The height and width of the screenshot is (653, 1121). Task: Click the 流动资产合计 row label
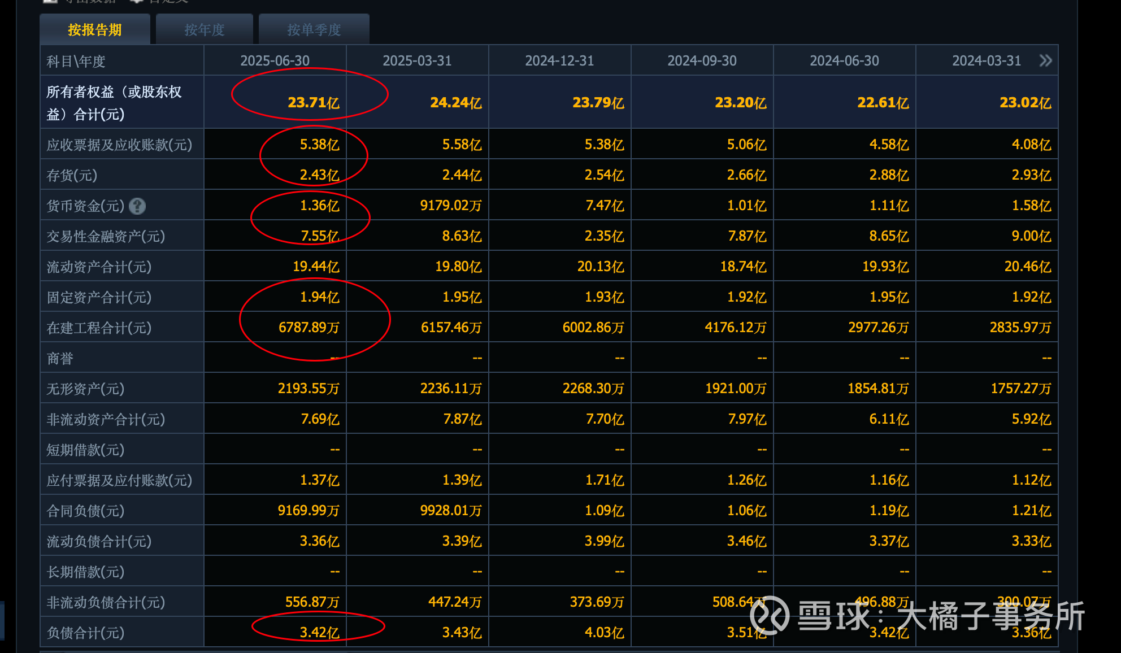click(x=99, y=267)
